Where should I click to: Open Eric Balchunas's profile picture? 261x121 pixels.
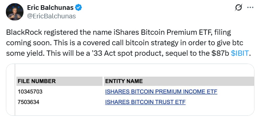(14, 11)
